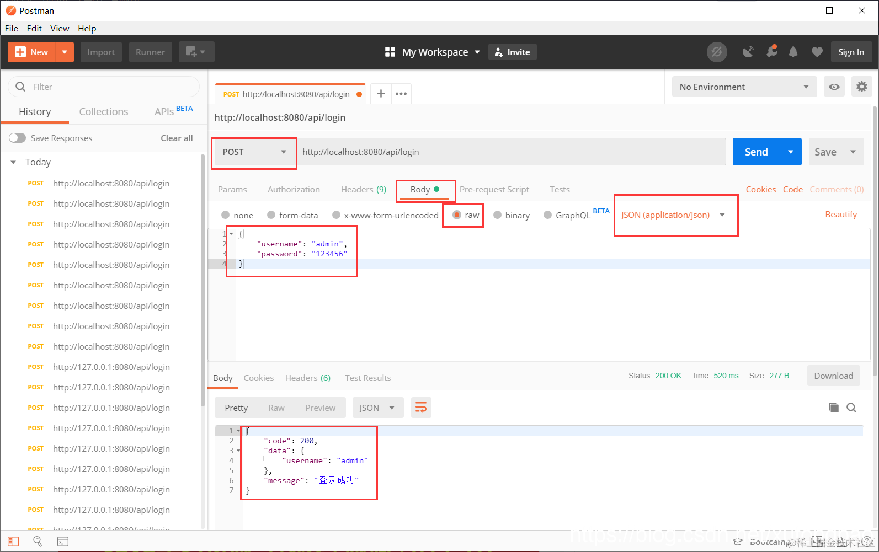Open the response Cookies tab
Viewport: 879px width, 552px height.
click(x=259, y=378)
